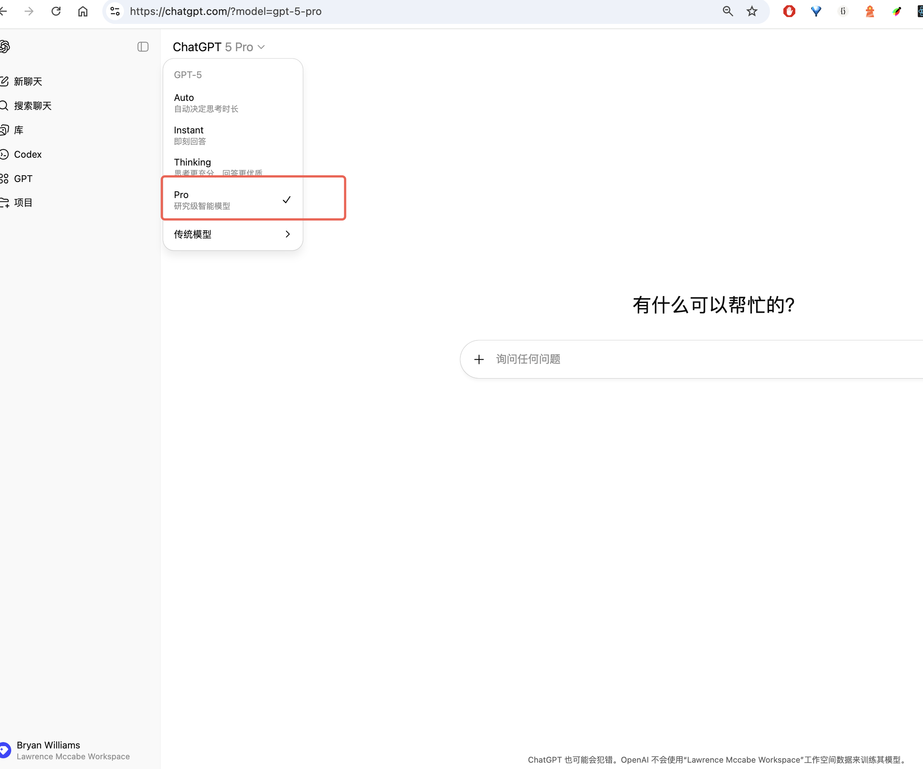
Task: Start a 新聊天 new chat
Action: (27, 81)
